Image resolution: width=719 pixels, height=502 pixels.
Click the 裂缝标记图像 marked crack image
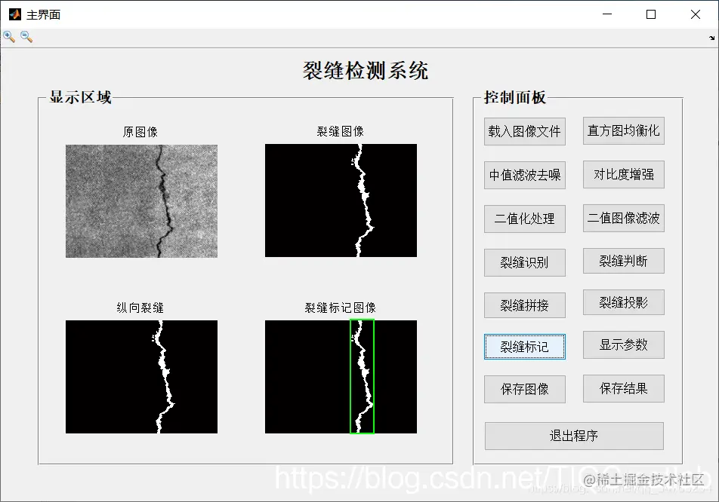(341, 377)
